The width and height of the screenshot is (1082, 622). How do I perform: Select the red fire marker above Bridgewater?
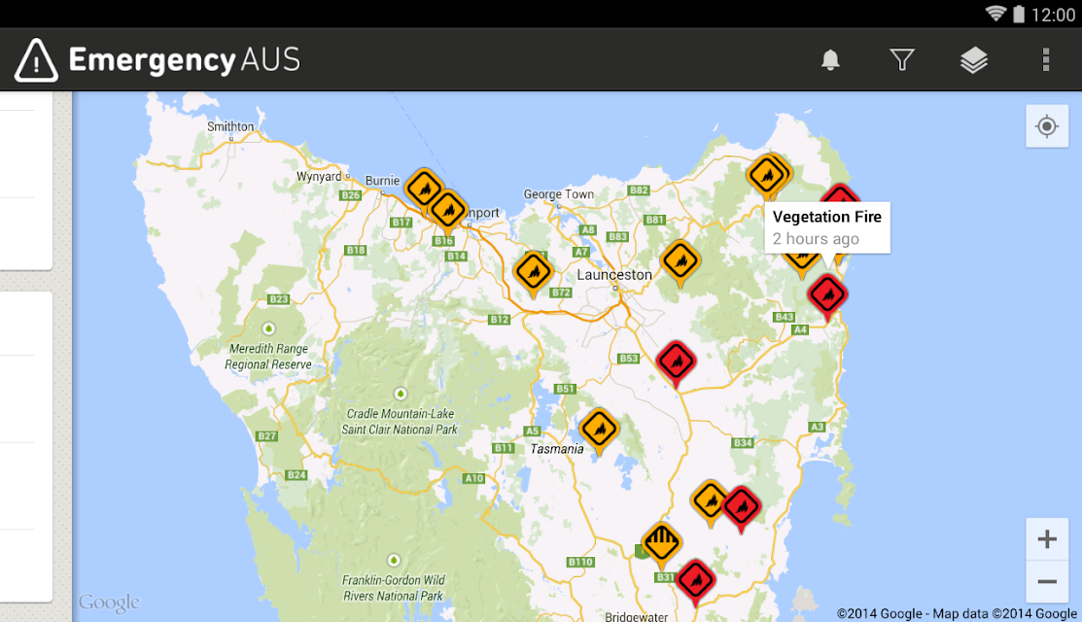[x=695, y=580]
